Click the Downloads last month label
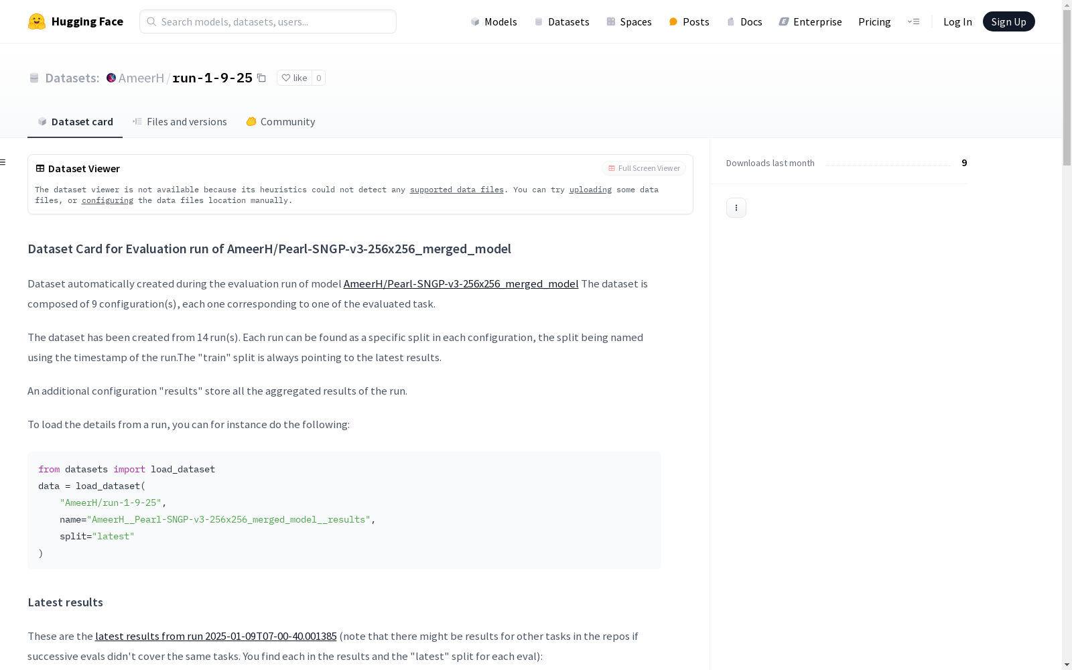 pos(770,163)
